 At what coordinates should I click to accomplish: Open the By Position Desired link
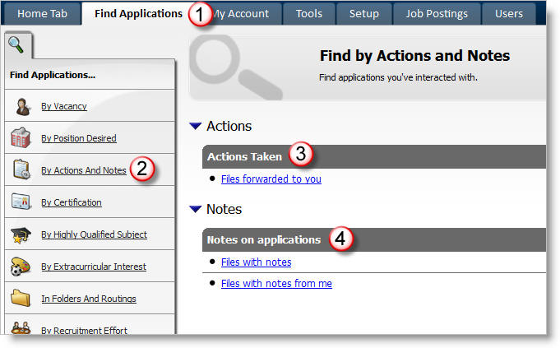click(79, 138)
